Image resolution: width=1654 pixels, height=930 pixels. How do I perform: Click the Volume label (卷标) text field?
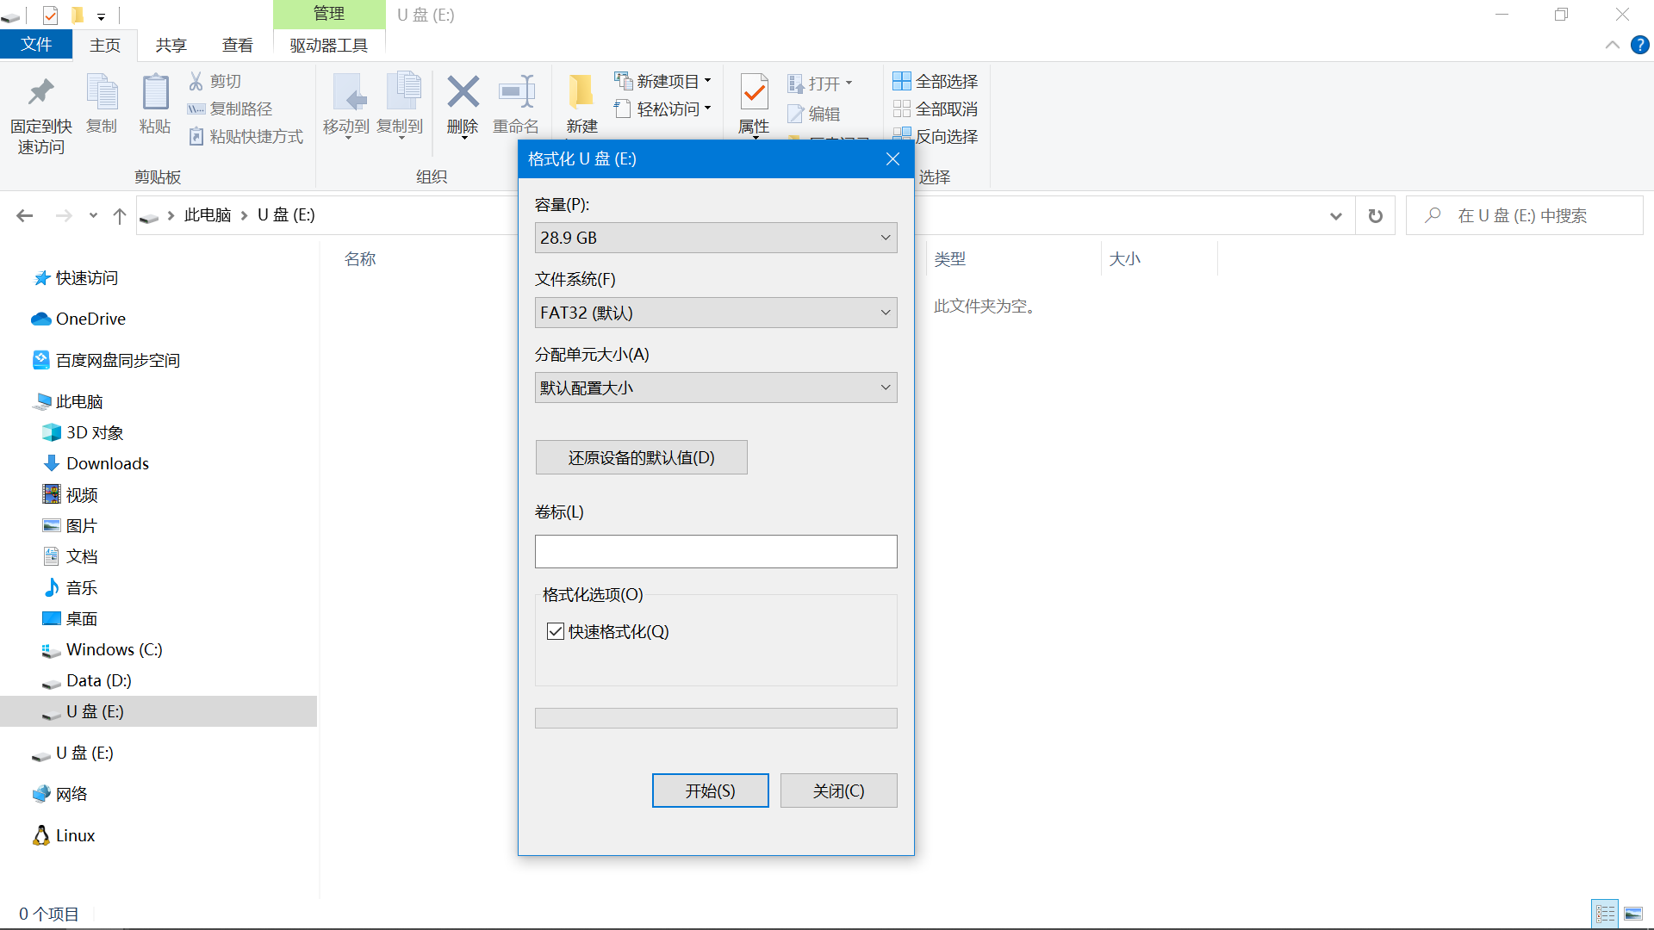[x=715, y=551]
